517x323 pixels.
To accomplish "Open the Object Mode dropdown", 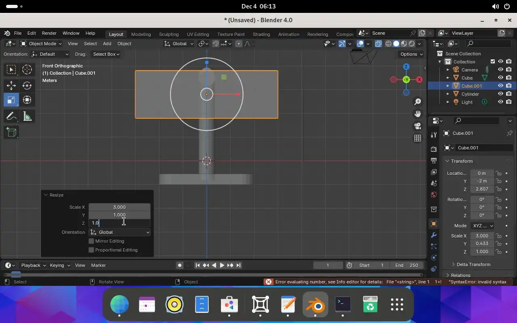I will (41, 44).
